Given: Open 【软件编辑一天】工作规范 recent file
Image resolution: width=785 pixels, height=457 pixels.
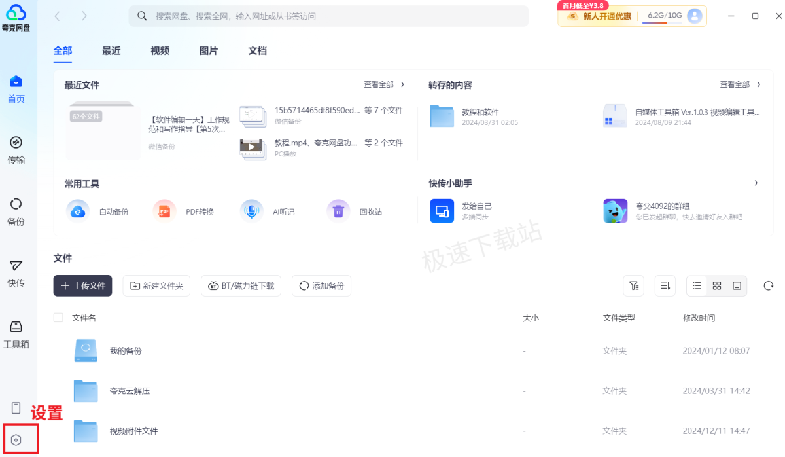Looking at the screenshot, I should 189,124.
